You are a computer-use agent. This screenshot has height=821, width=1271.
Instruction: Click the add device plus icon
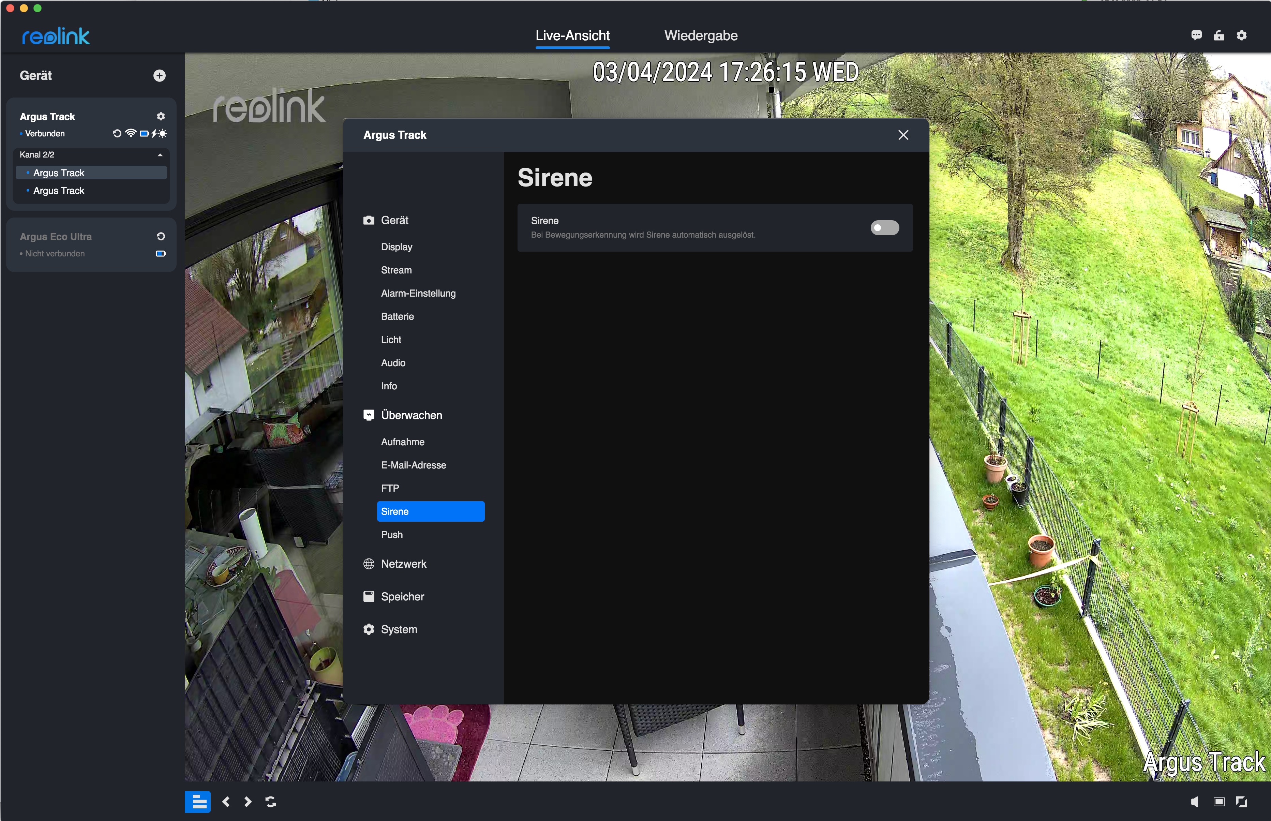click(160, 76)
